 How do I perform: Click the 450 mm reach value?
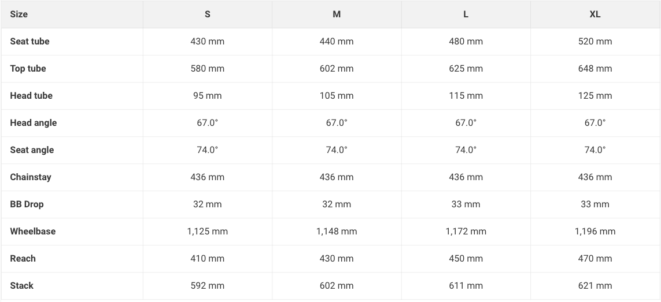coord(466,259)
